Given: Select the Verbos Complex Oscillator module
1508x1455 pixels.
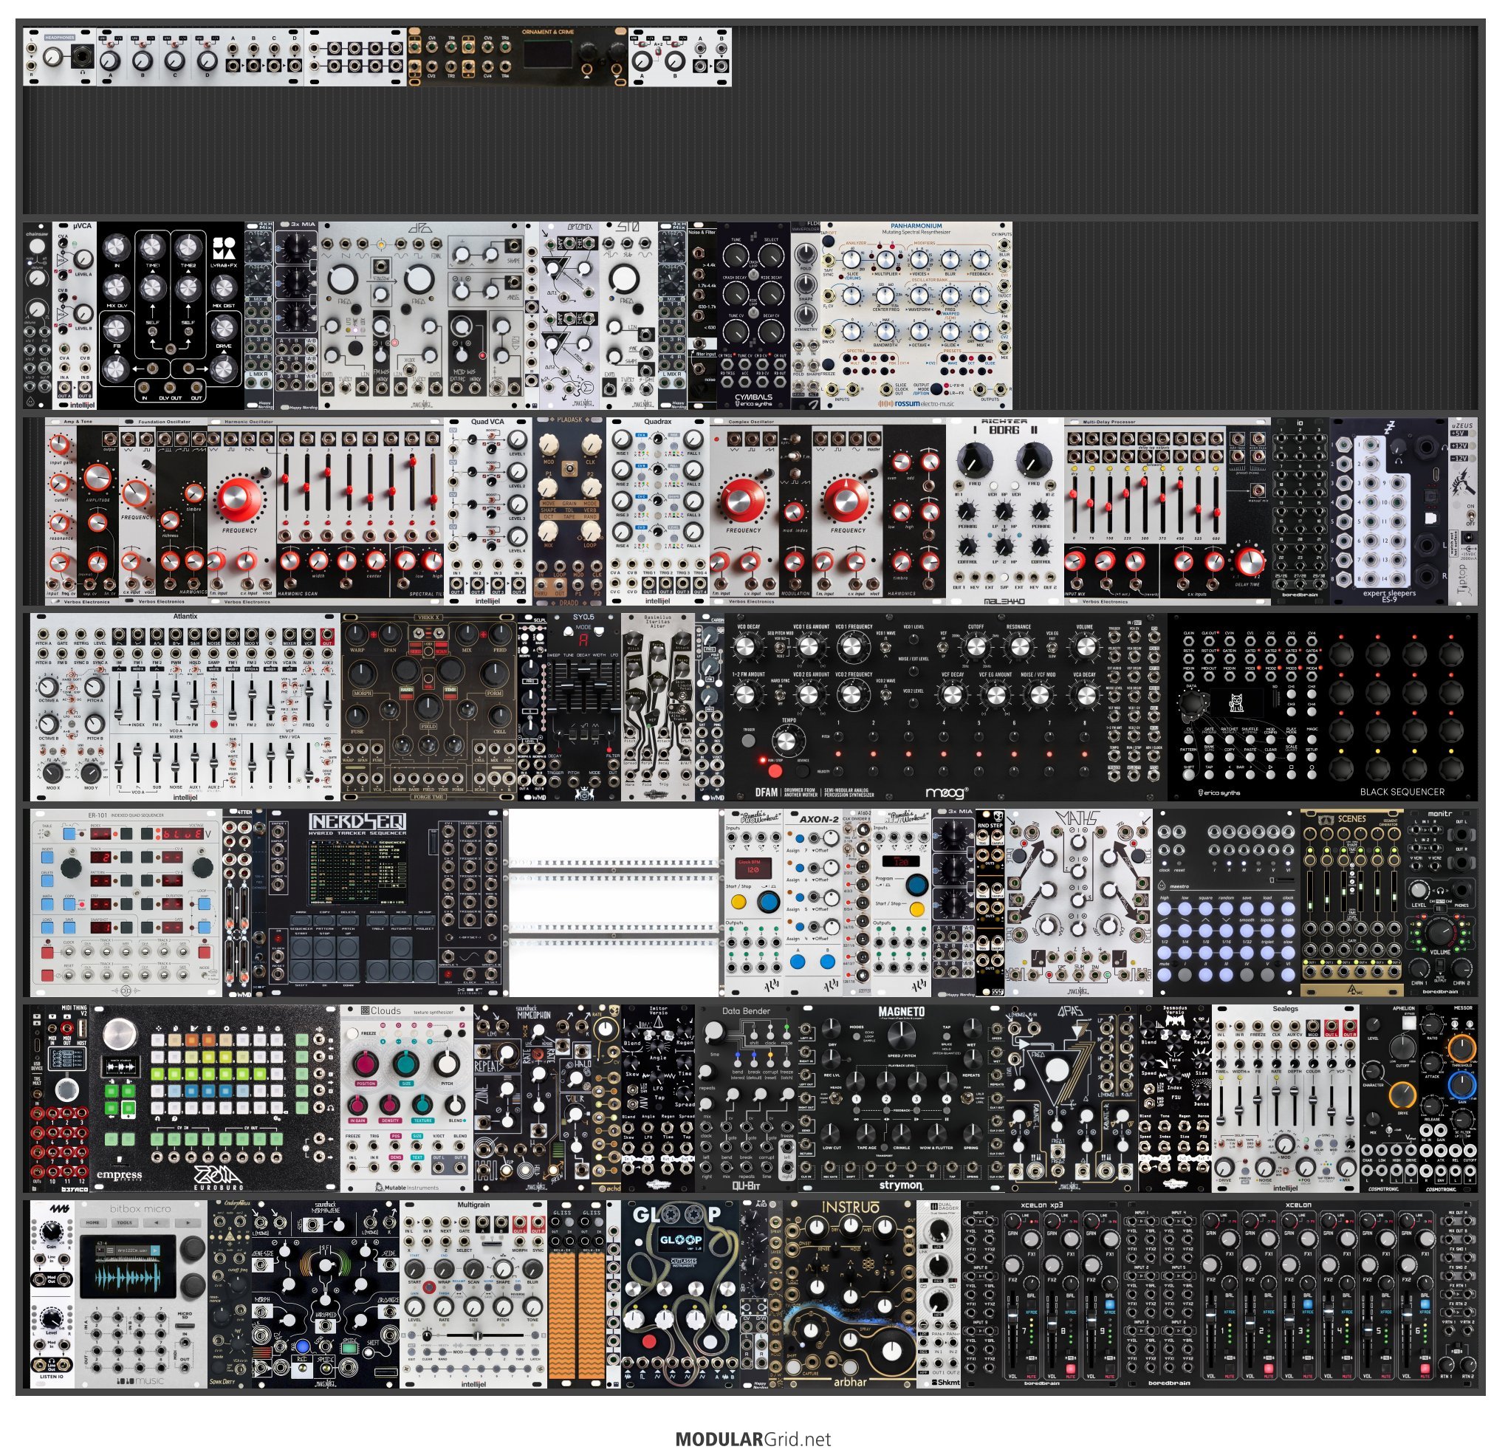Looking at the screenshot, I should 828,512.
